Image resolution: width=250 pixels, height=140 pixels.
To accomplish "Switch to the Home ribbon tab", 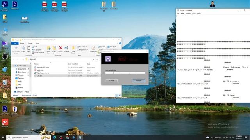I will (22, 43).
